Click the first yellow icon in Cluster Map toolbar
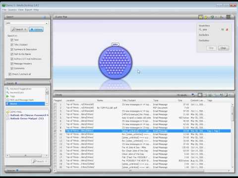Viewport: 238px width, 178px height. click(x=201, y=17)
